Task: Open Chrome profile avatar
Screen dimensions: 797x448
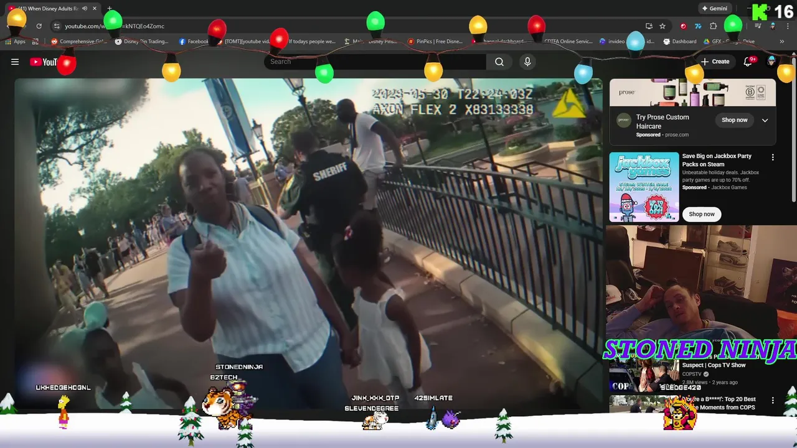Action: pyautogui.click(x=773, y=26)
